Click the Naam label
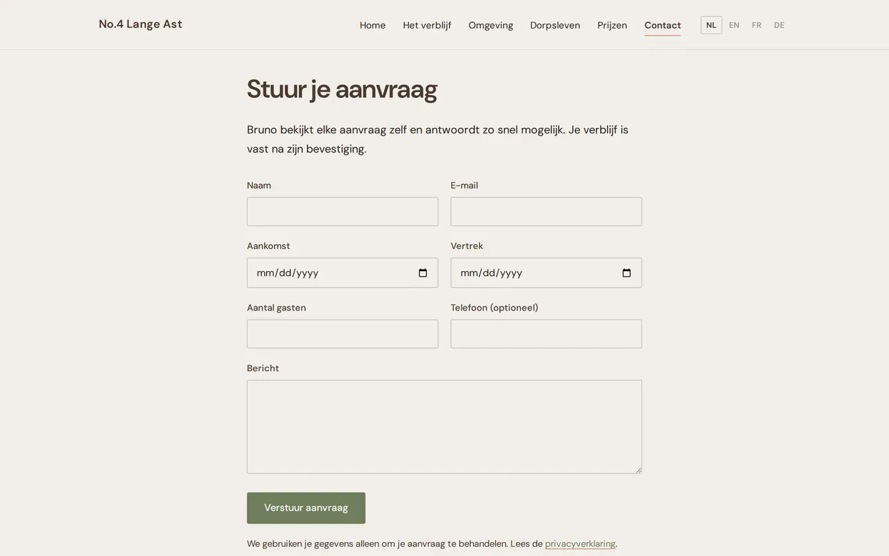 tap(259, 186)
